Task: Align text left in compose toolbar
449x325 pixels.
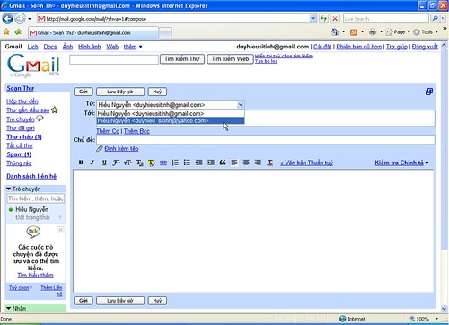Action: coord(234,162)
